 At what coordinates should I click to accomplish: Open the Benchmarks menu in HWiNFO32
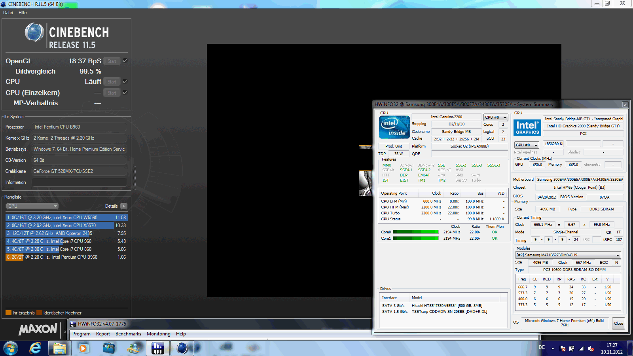[x=128, y=334]
